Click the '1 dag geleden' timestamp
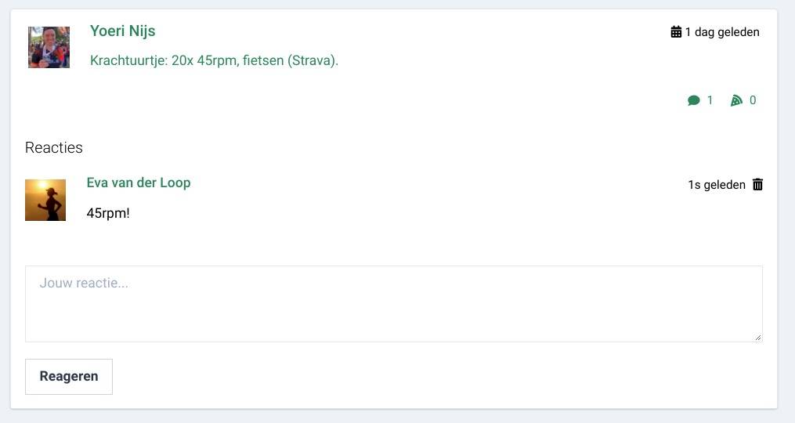The height and width of the screenshot is (423, 795). (721, 32)
